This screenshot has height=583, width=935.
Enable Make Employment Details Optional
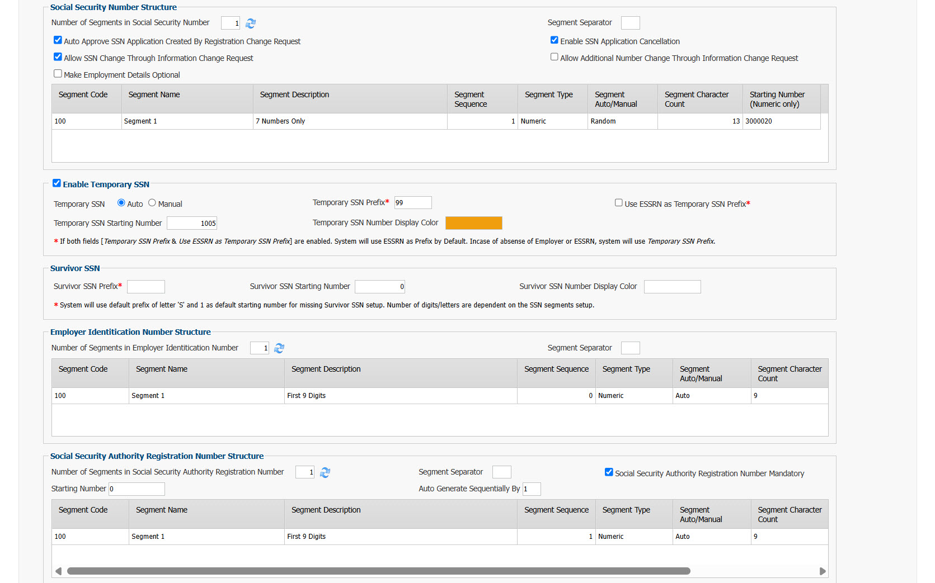(x=58, y=74)
